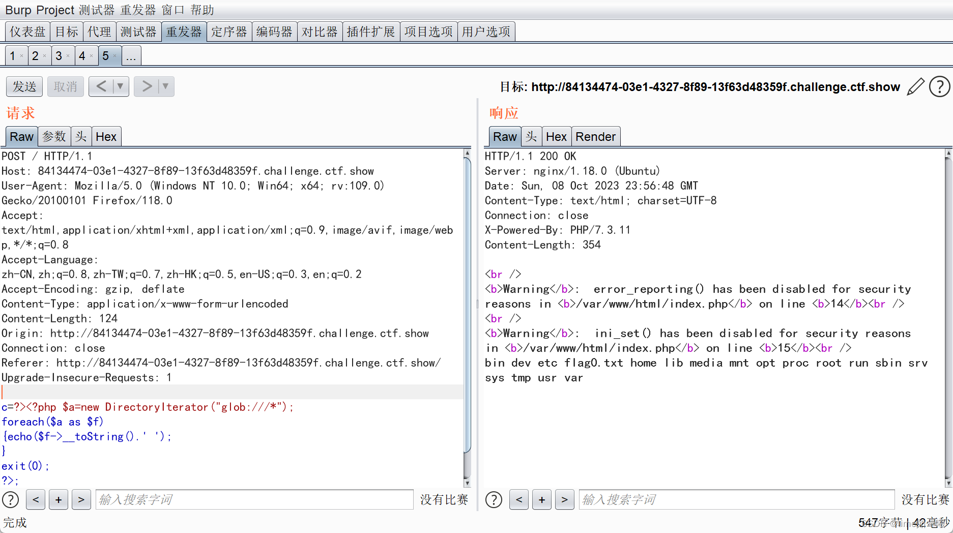Open the help icon beside the target URL
Viewport: 953px width, 533px height.
tap(939, 87)
